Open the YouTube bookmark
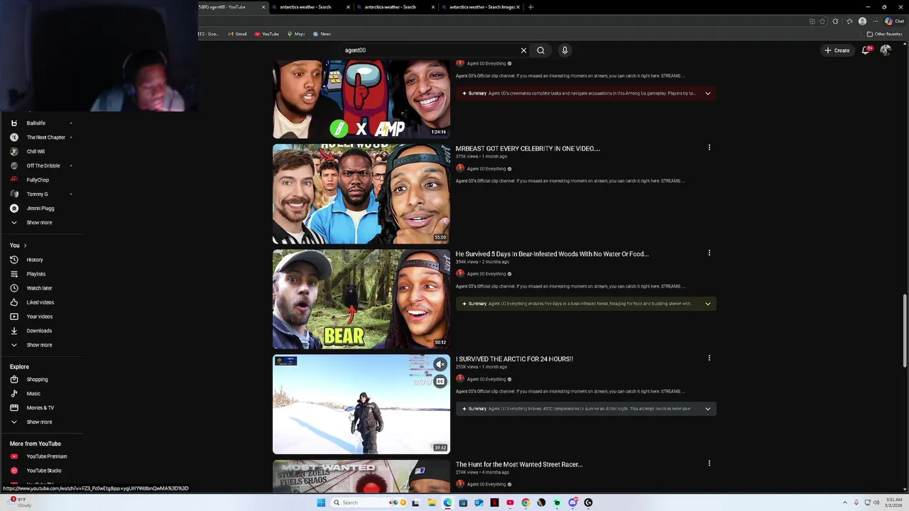The width and height of the screenshot is (909, 511). tap(267, 34)
